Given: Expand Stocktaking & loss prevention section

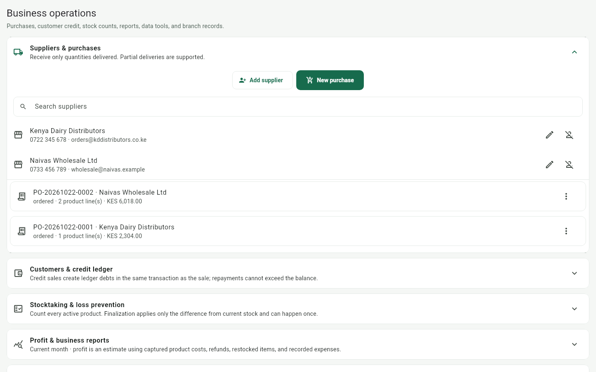Looking at the screenshot, I should coord(574,309).
